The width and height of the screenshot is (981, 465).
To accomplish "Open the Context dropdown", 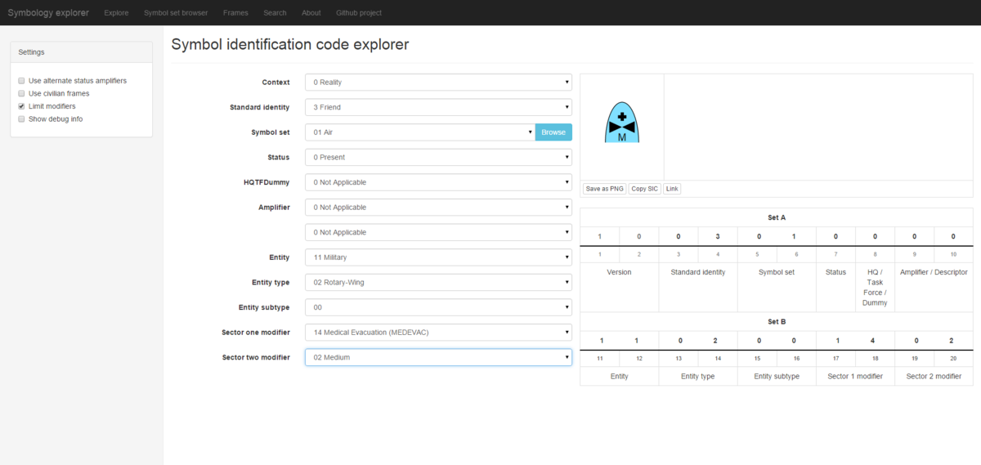I will click(438, 83).
